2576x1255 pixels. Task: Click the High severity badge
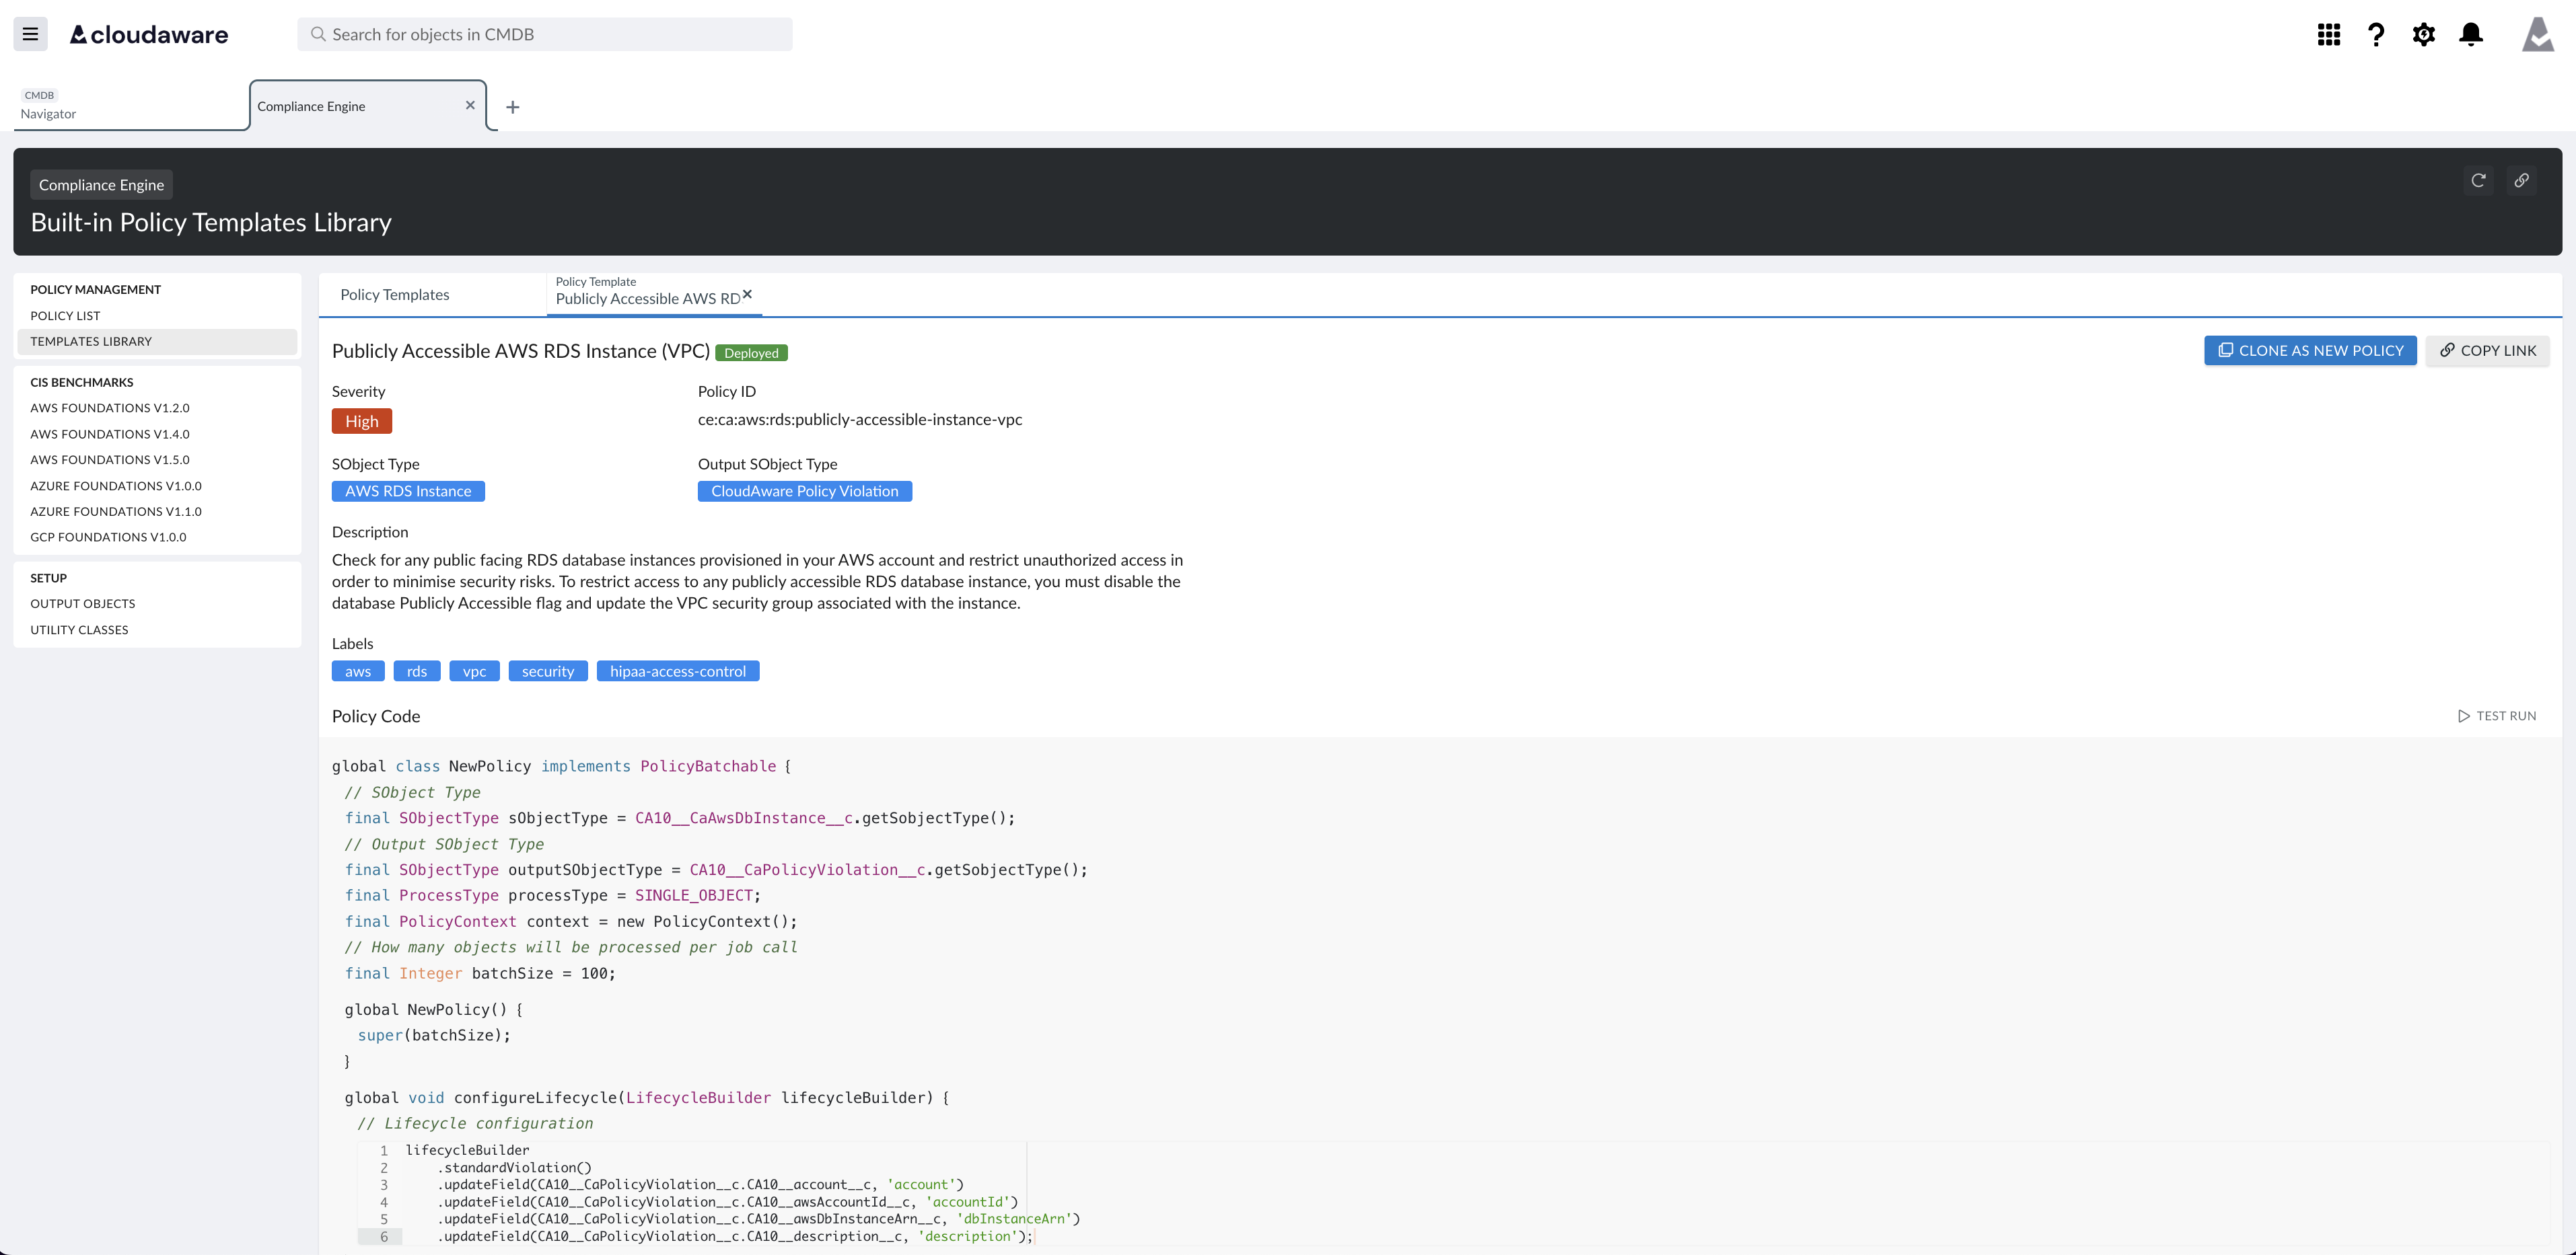pos(362,422)
